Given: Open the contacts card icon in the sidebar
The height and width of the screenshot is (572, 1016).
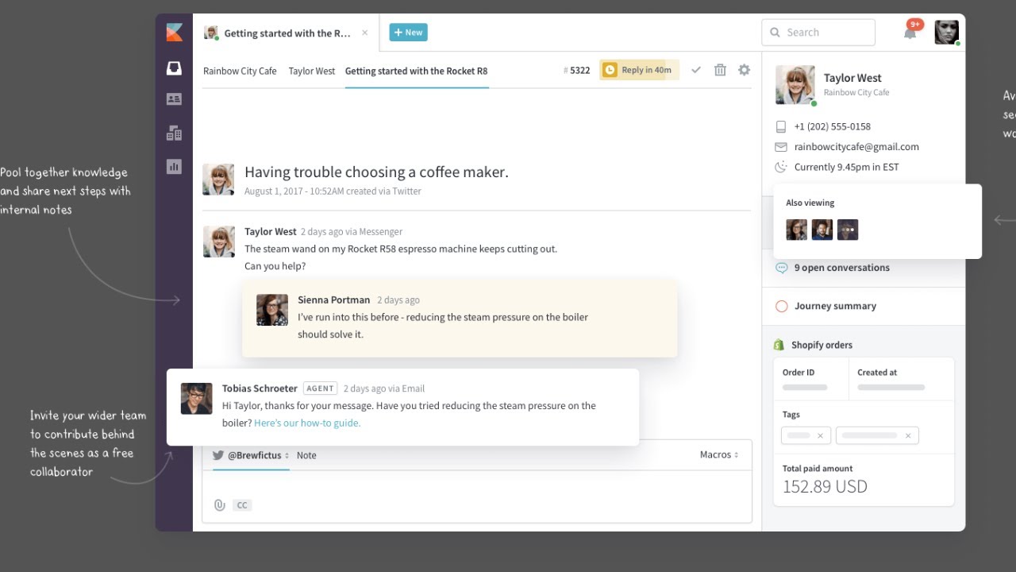Looking at the screenshot, I should click(174, 99).
